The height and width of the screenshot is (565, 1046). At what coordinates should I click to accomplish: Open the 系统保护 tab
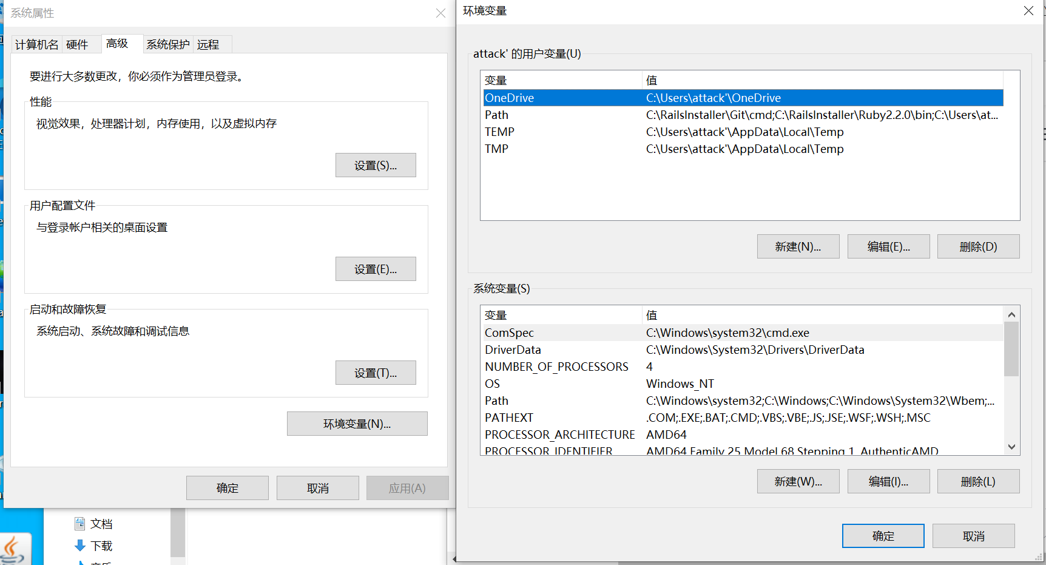tap(167, 44)
